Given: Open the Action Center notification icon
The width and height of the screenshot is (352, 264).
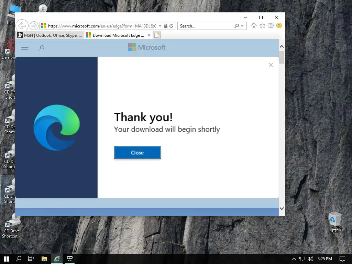Looking at the screenshot, I should (342, 259).
